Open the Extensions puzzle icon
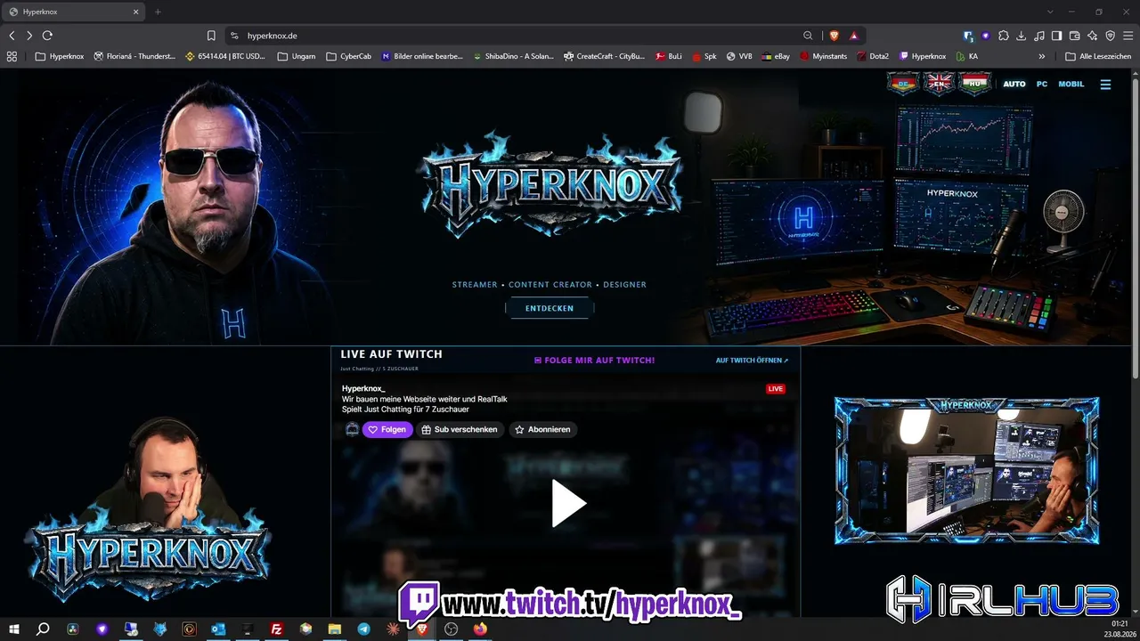The width and height of the screenshot is (1140, 641). point(1004,36)
